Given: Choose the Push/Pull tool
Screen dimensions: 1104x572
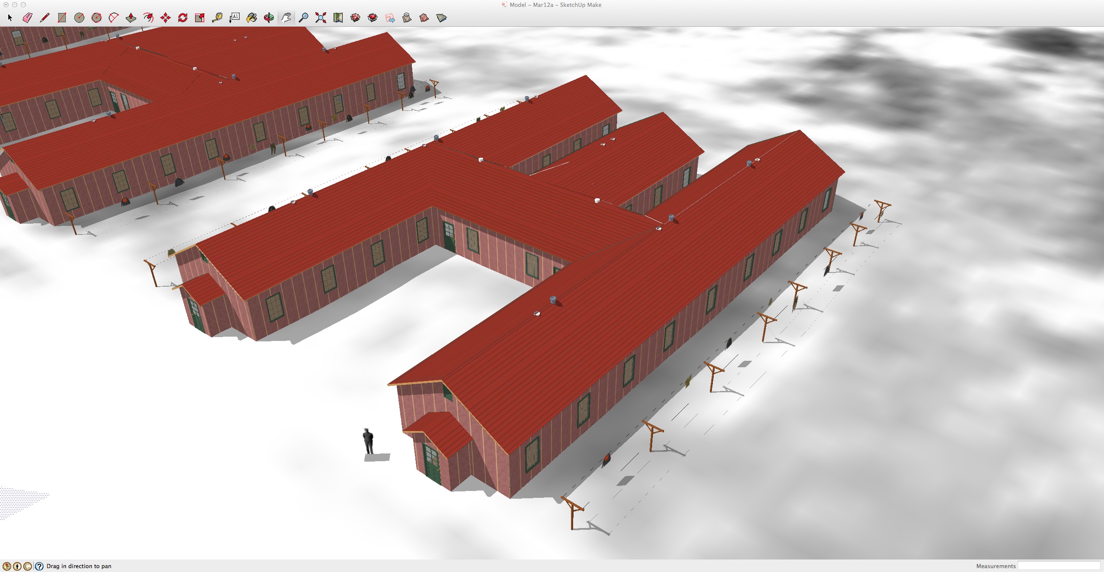Looking at the screenshot, I should tap(131, 18).
